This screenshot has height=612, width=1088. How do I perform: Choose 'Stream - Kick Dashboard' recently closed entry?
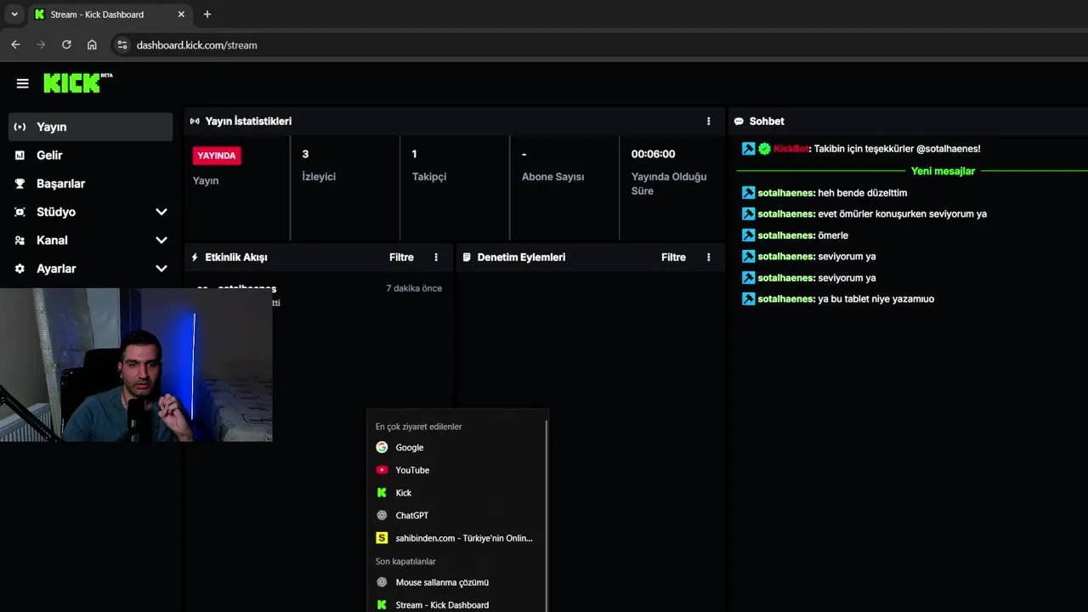point(457,604)
